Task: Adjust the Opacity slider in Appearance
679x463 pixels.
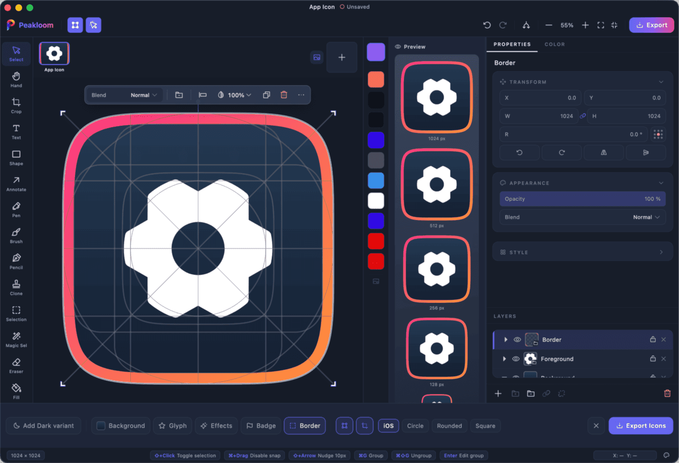Action: [583, 199]
